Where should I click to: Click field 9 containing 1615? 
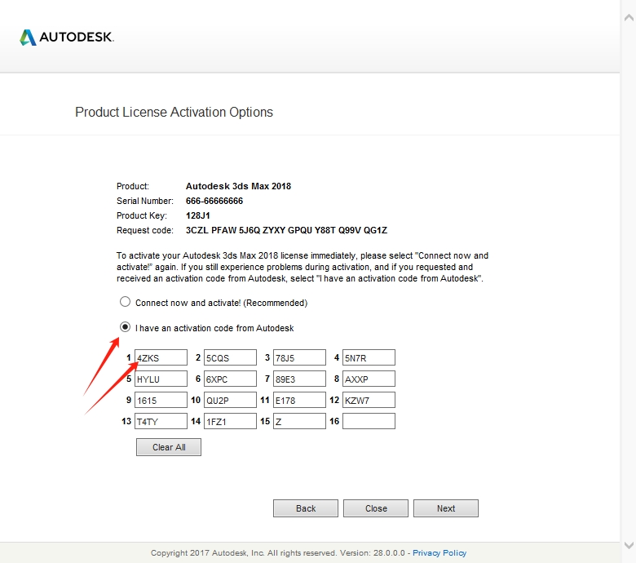point(161,400)
